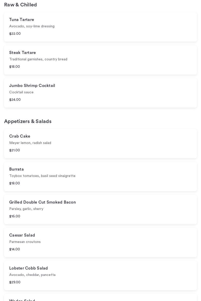Open the Caesar Salad item
201x301 pixels.
coord(22,235)
